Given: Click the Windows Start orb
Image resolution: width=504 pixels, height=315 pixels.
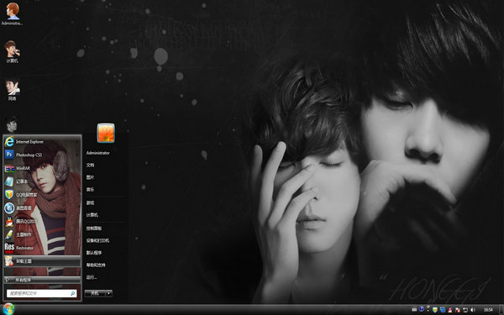Looking at the screenshot, I should pos(8,309).
